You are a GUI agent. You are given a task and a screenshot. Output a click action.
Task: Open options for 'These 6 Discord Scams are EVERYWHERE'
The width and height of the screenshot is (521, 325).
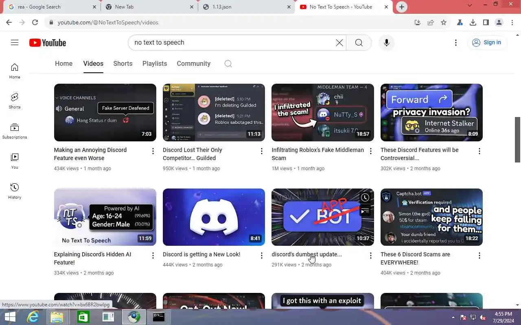pos(479,256)
